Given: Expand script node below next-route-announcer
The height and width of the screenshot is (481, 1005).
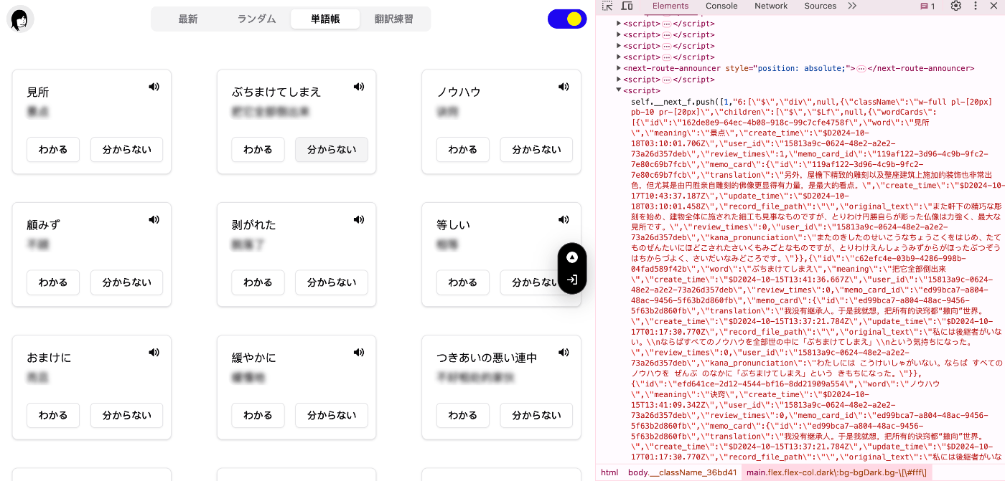Looking at the screenshot, I should click(619, 80).
